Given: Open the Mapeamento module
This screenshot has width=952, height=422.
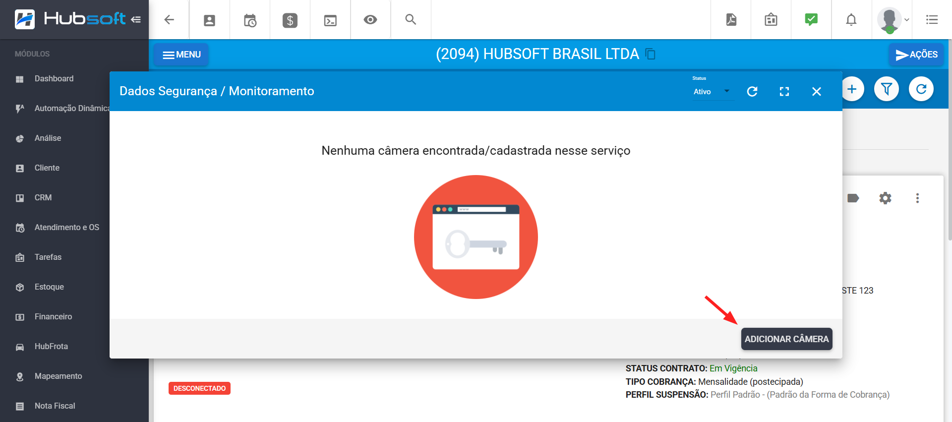Looking at the screenshot, I should (x=74, y=376).
